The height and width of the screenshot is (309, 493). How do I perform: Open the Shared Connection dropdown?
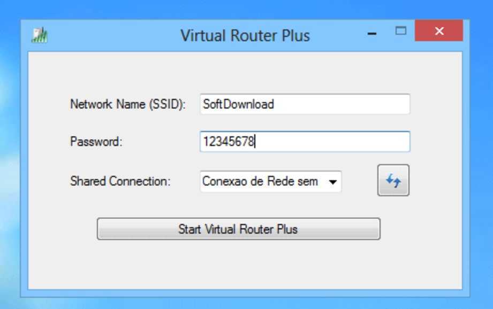(270, 182)
